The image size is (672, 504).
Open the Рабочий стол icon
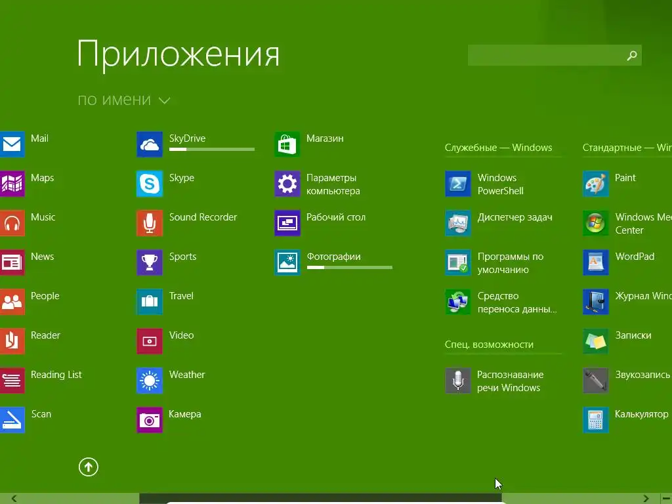click(287, 223)
